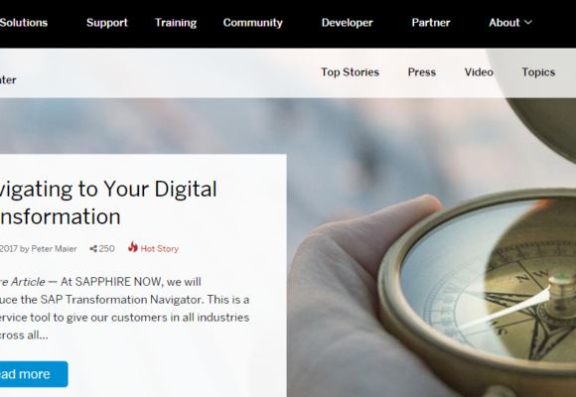Image resolution: width=576 pixels, height=397 pixels.
Task: Switch to the Press tab
Action: pyautogui.click(x=422, y=72)
